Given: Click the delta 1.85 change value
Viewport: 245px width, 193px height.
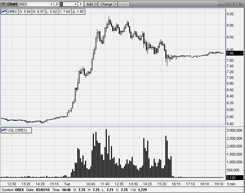Looking at the screenshot, I should pyautogui.click(x=78, y=12).
